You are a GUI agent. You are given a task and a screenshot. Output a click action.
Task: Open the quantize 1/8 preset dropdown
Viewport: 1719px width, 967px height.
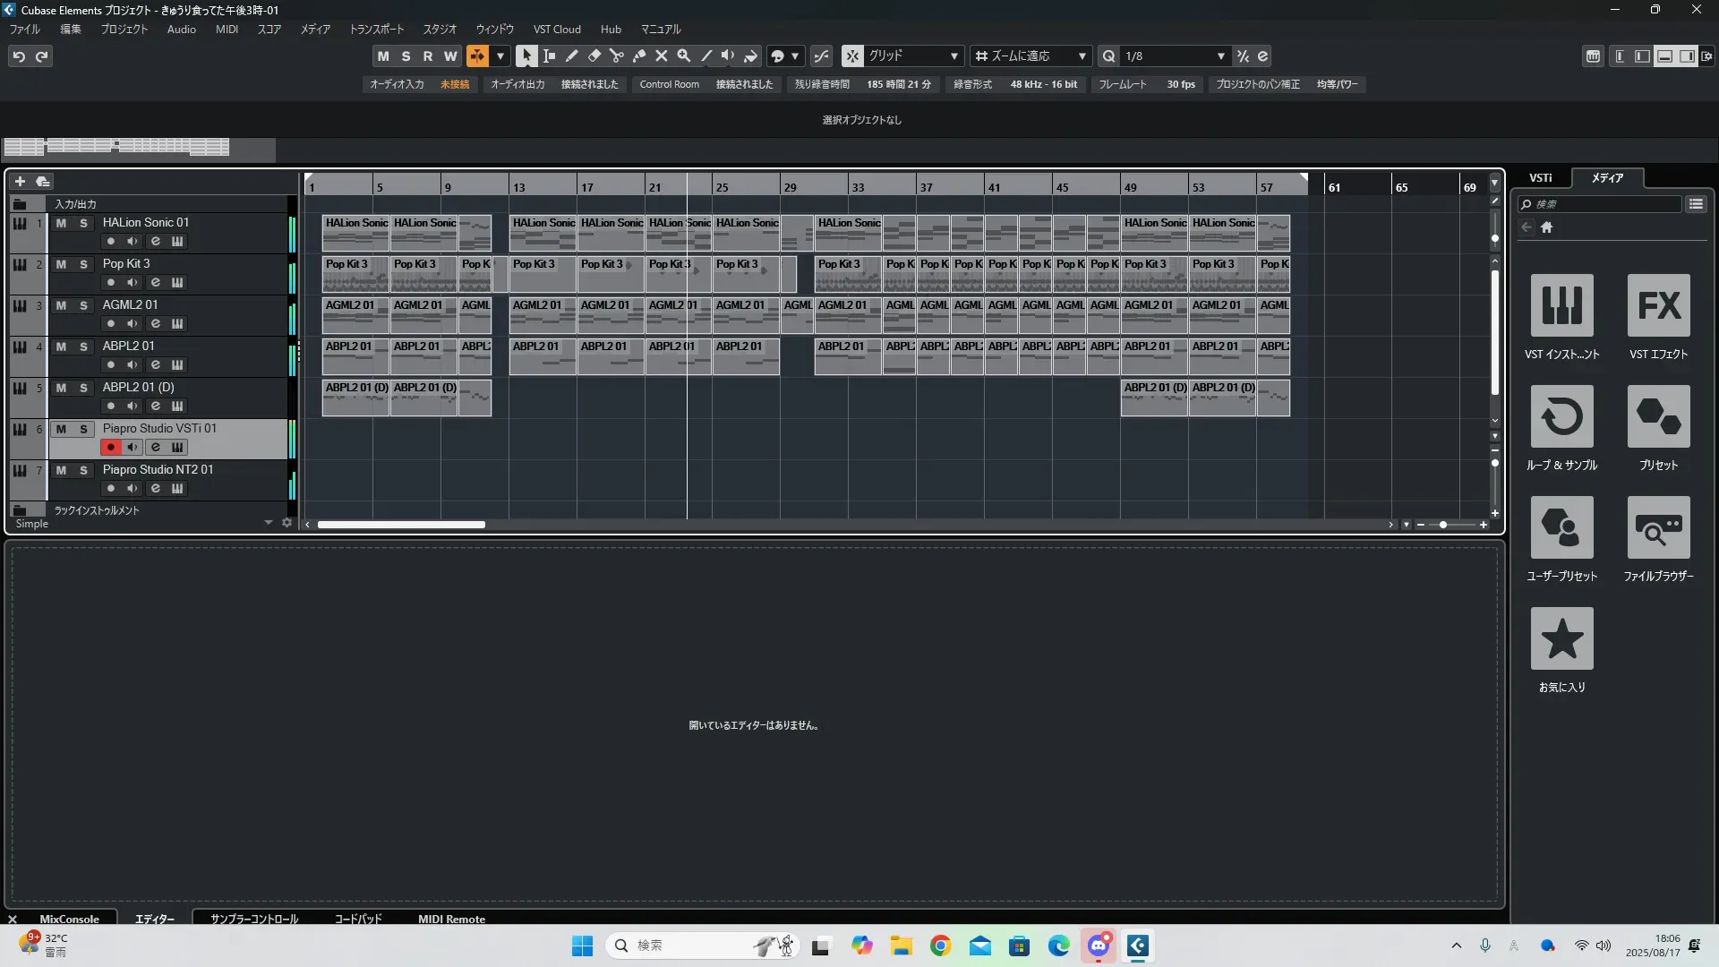[x=1220, y=56]
